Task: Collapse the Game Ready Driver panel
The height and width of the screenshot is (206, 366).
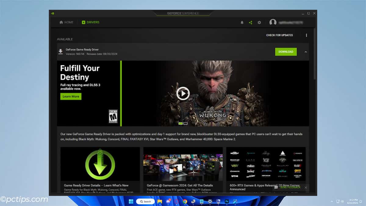Action: pos(307,52)
